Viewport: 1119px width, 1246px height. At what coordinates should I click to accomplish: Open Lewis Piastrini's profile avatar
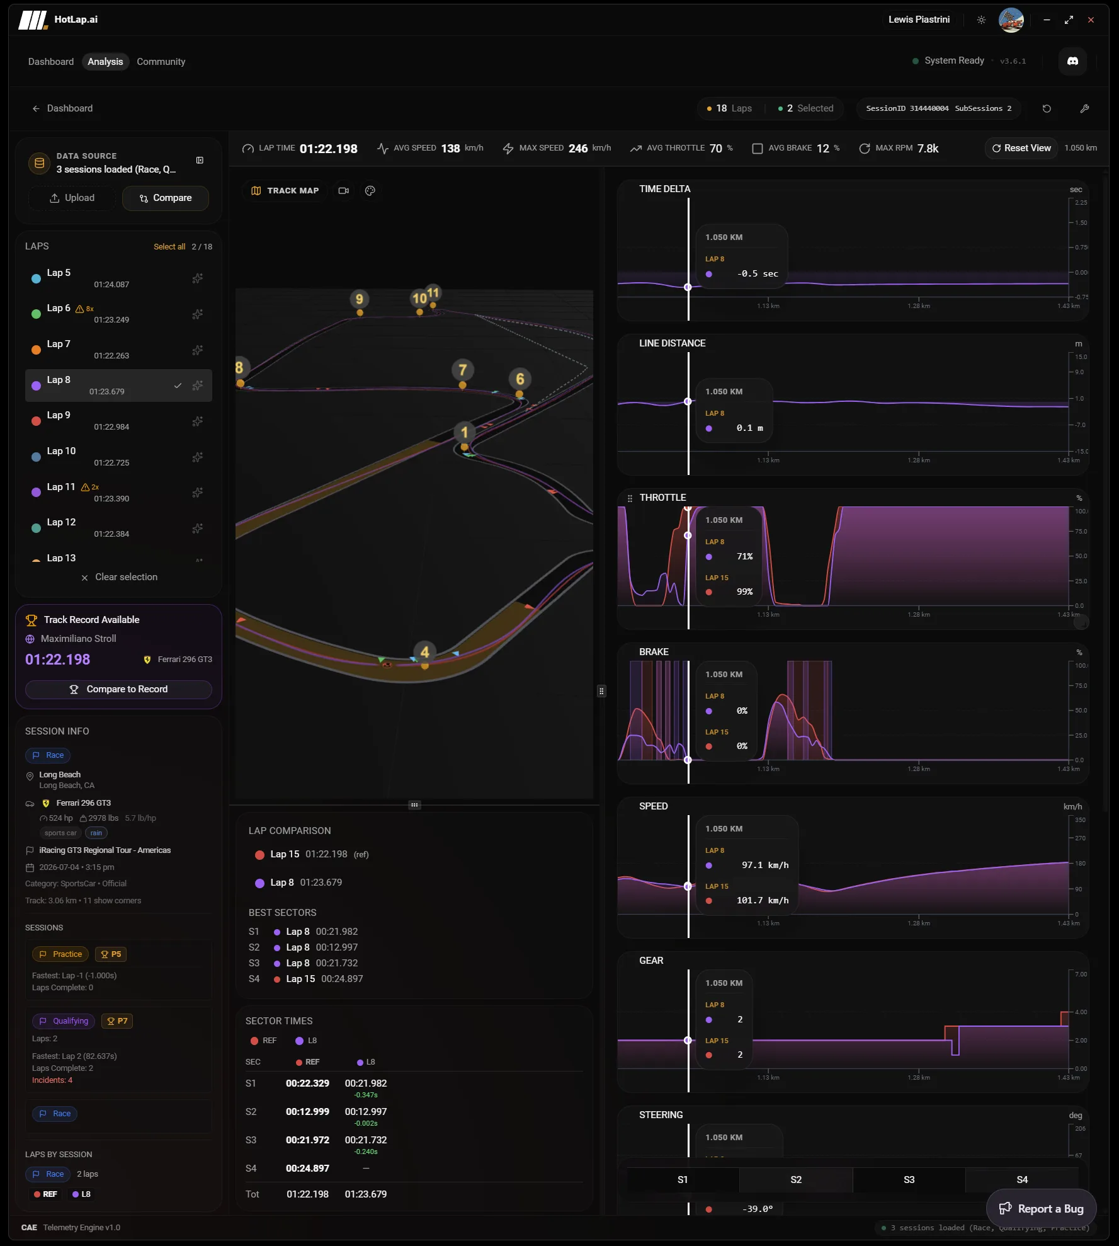1011,20
